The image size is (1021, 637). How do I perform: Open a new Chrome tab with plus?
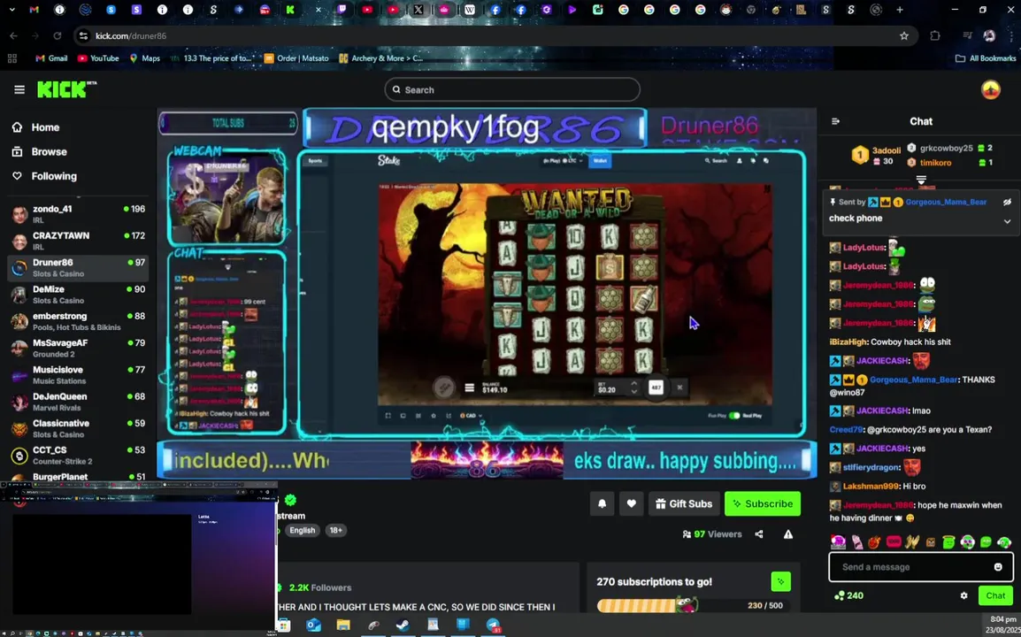pos(900,10)
